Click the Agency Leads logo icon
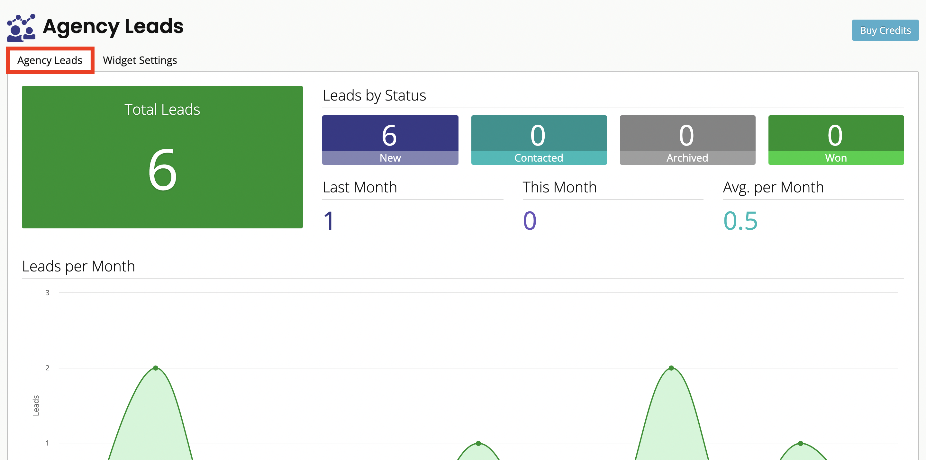The image size is (926, 460). click(21, 28)
